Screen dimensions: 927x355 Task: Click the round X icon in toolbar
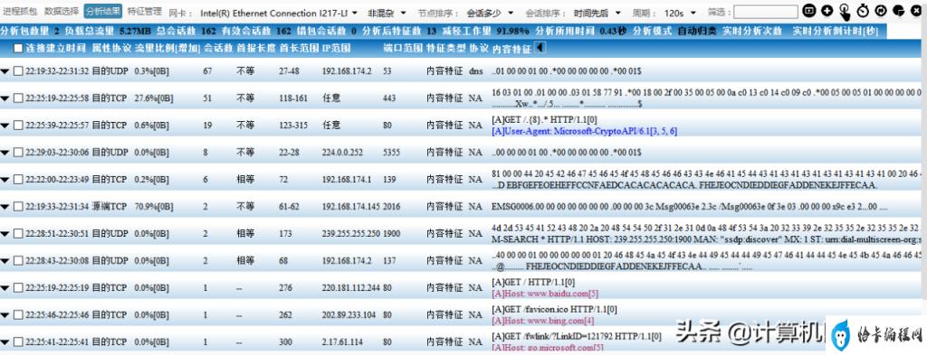tap(917, 10)
